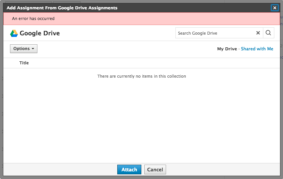Screen dimensions: 283x179
Task: Click the magnifying glass search icon
Action: (268, 33)
